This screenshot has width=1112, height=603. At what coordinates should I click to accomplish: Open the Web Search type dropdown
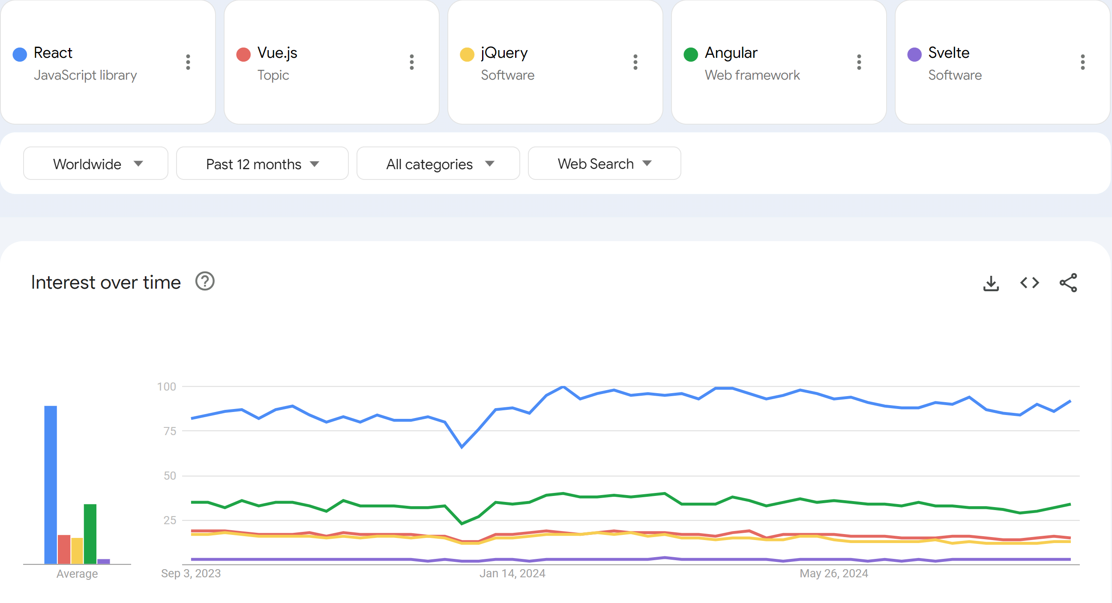tap(604, 164)
